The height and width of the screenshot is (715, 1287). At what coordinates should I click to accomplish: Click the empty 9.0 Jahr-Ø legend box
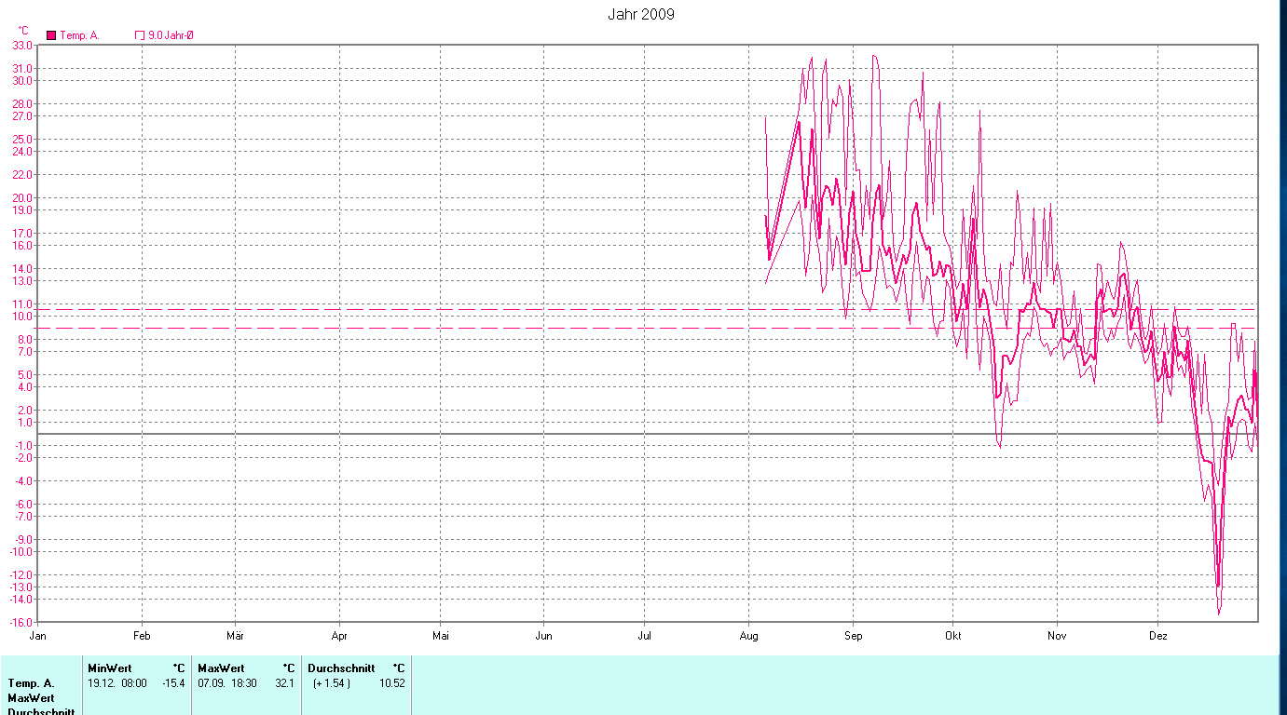140,35
